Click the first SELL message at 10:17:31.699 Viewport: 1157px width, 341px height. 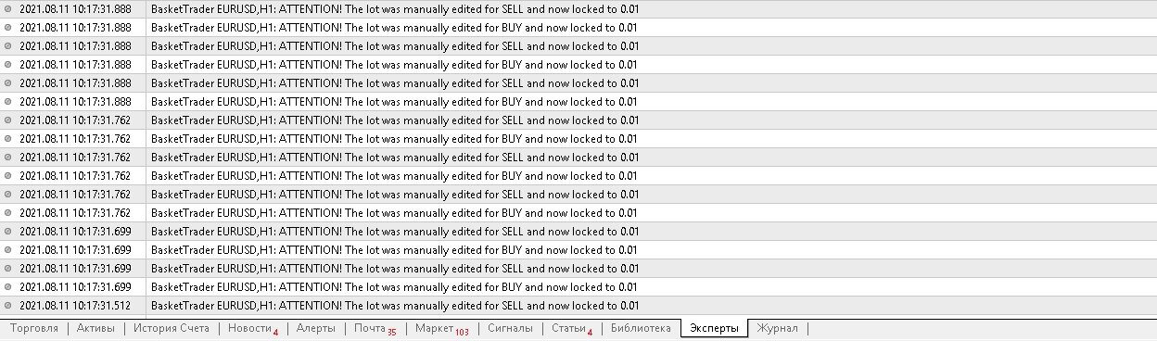[x=393, y=232]
